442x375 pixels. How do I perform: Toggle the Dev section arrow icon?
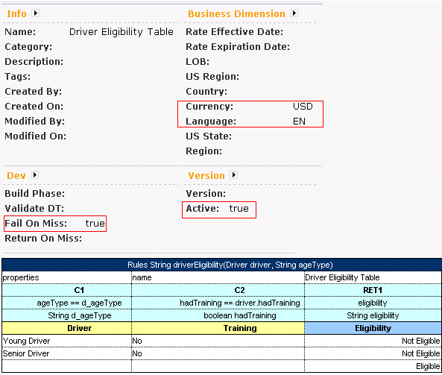[34, 174]
